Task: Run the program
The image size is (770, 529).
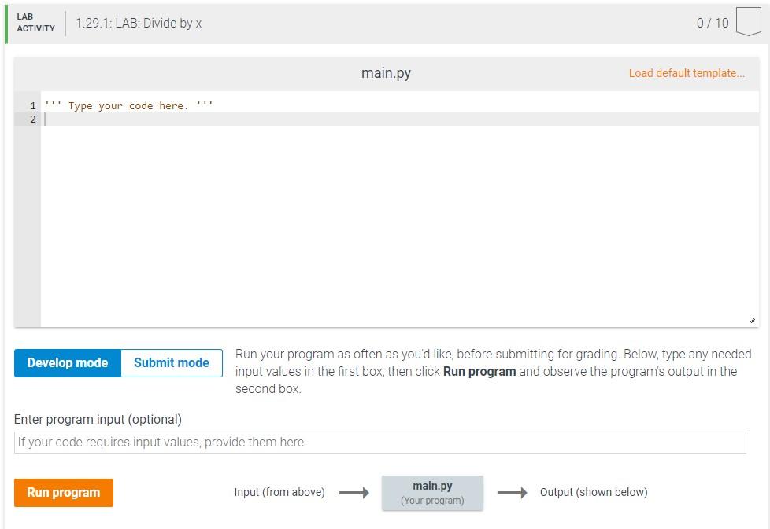Action: 63,492
